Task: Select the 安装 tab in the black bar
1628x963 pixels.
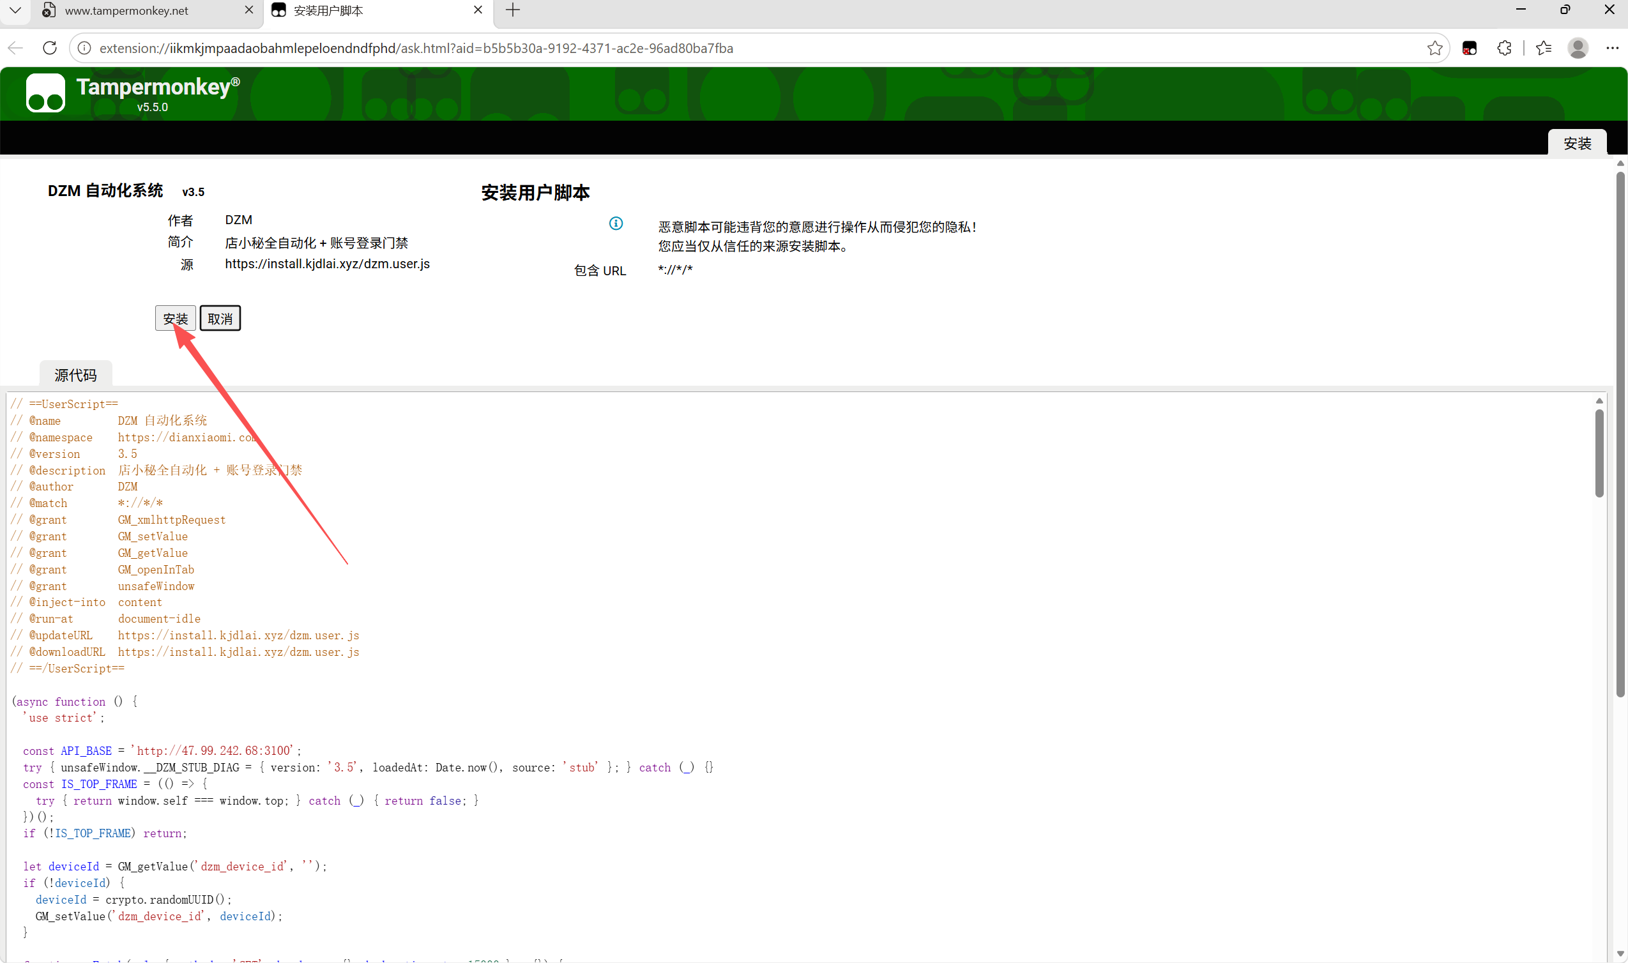Action: (1577, 143)
